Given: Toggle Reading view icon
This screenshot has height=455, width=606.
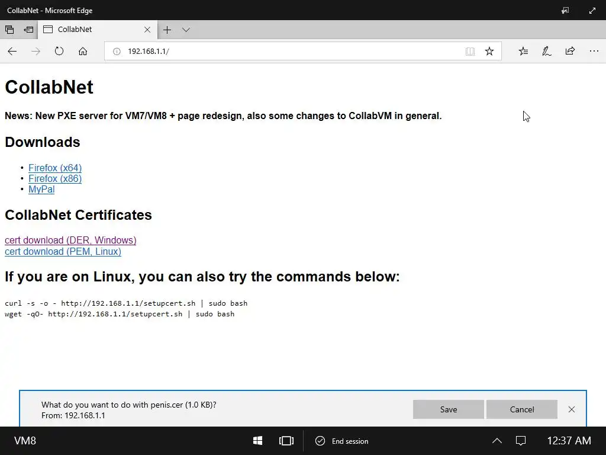Looking at the screenshot, I should [x=470, y=52].
